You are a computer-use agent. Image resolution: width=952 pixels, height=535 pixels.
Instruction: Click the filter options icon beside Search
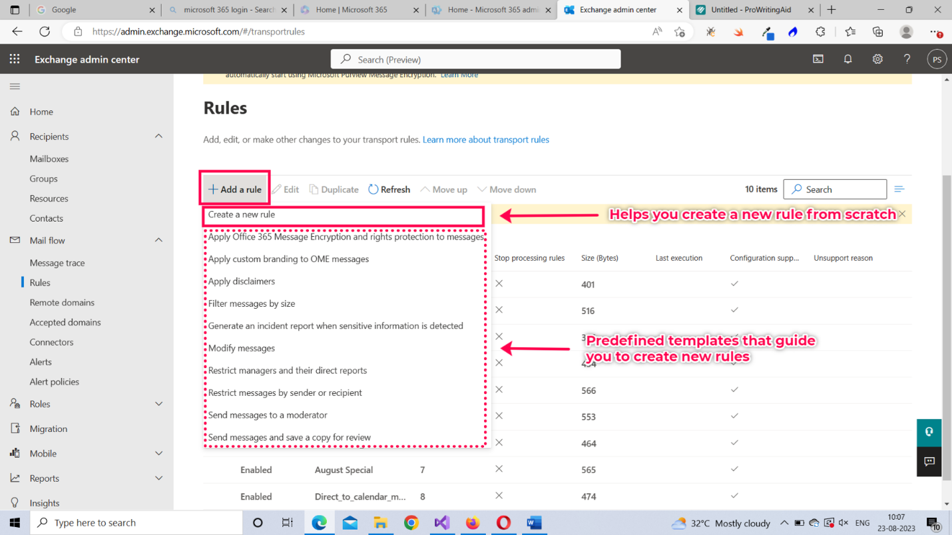[x=899, y=190]
